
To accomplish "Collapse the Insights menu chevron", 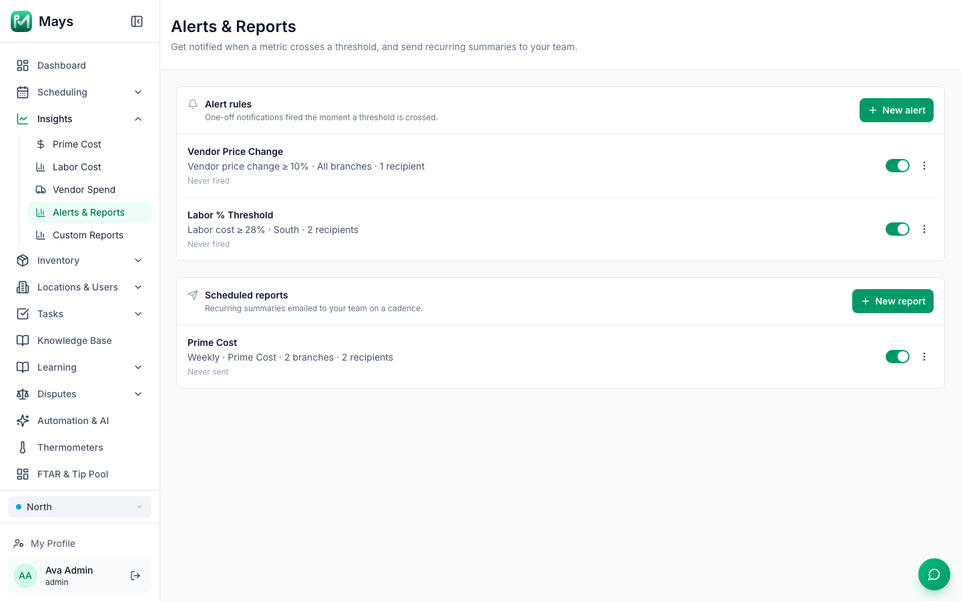I will [138, 119].
